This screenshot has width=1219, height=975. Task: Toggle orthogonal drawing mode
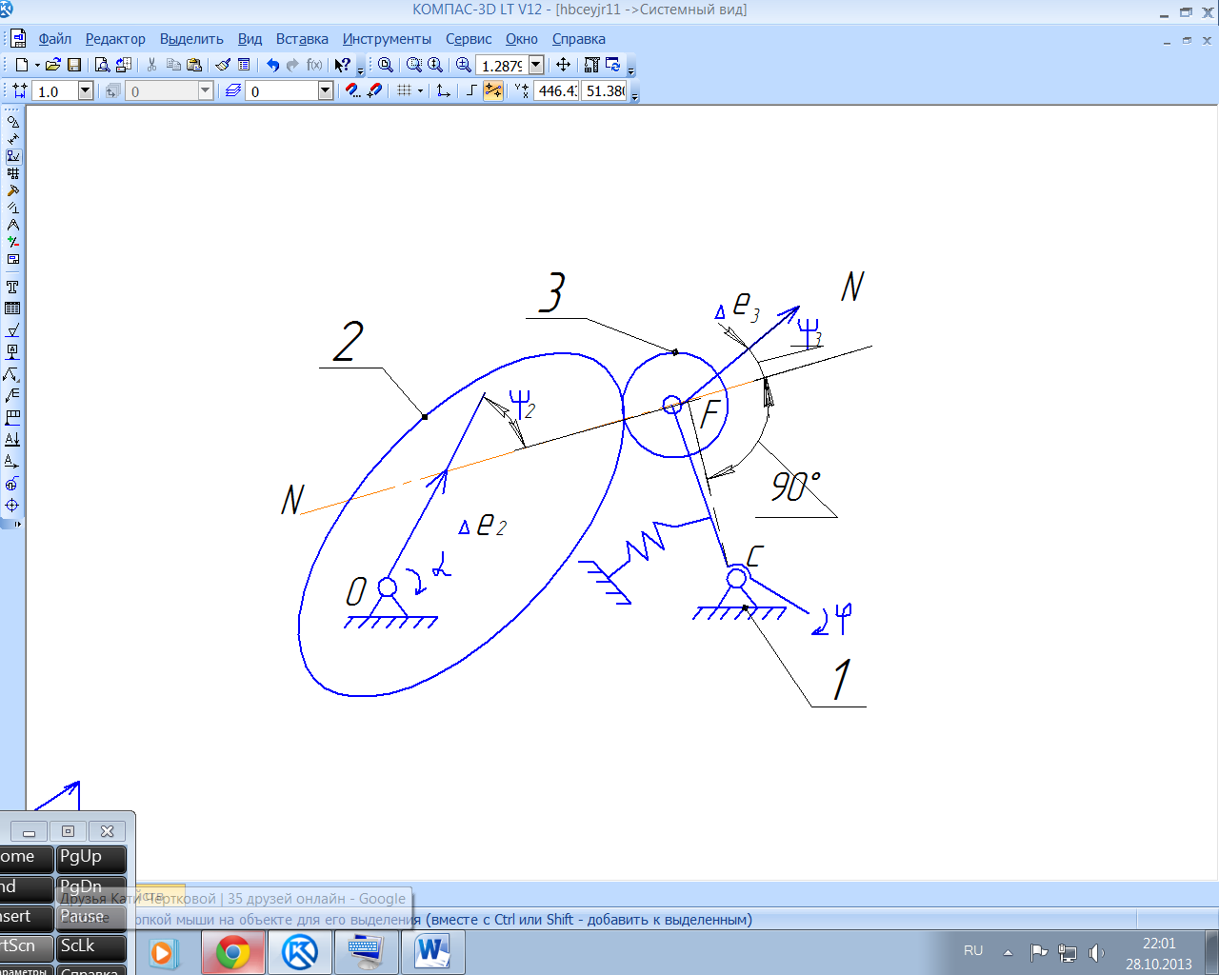470,90
